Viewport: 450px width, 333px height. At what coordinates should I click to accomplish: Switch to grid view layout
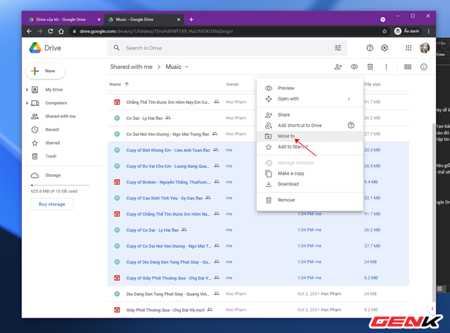(x=408, y=67)
